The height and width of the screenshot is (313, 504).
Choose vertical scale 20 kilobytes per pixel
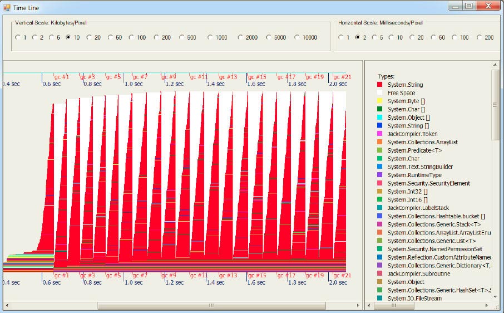pos(93,37)
